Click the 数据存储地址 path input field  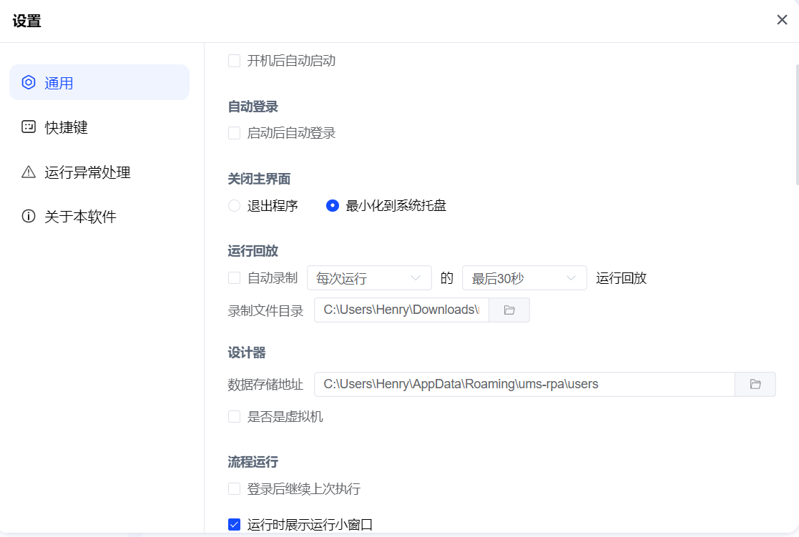tap(524, 384)
